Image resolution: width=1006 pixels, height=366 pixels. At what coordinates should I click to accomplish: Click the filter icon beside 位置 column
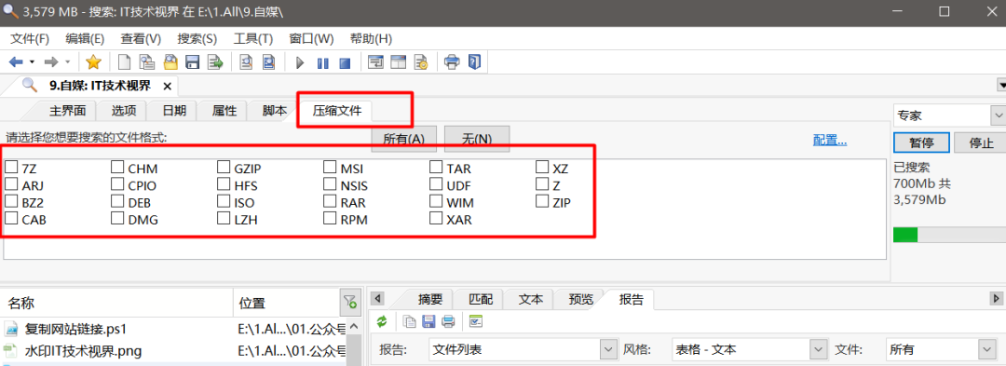349,301
